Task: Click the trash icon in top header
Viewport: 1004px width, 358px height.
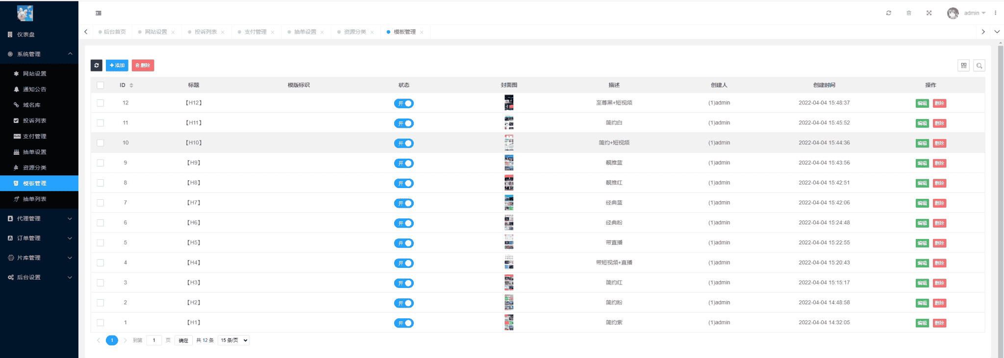Action: (x=908, y=13)
